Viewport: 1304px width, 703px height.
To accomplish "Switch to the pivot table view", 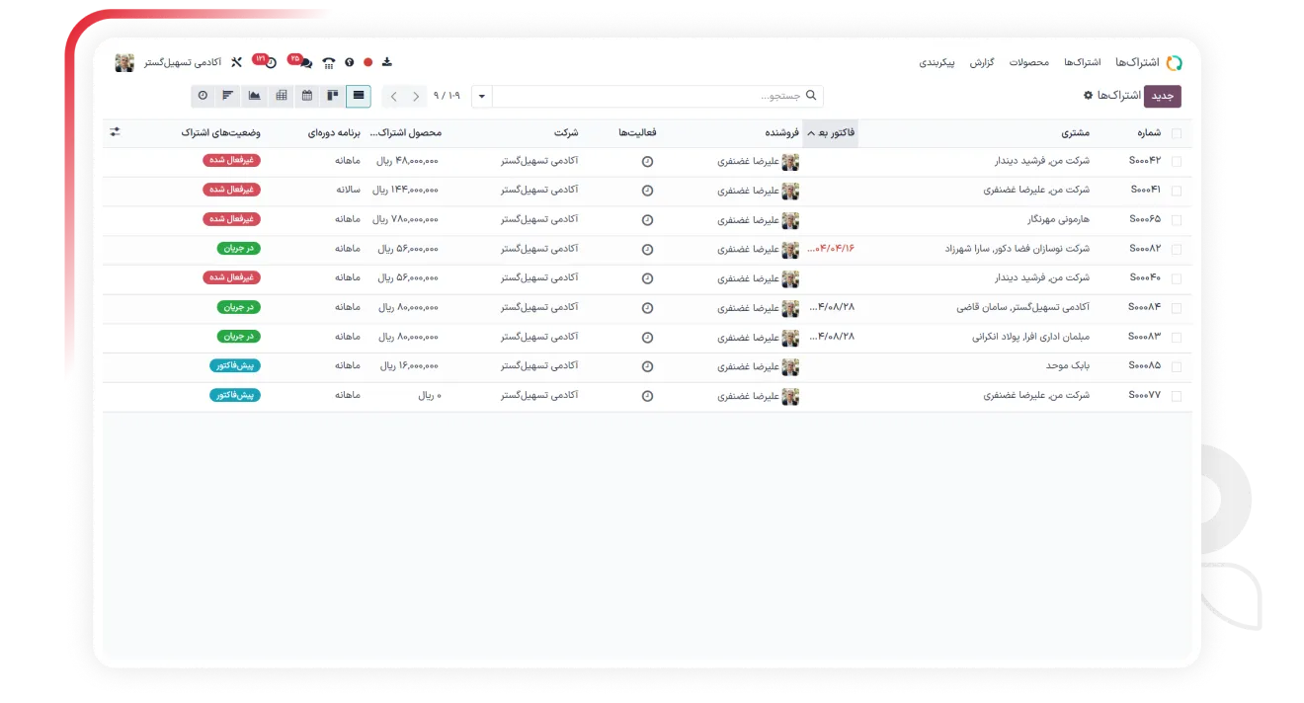I will (x=281, y=96).
